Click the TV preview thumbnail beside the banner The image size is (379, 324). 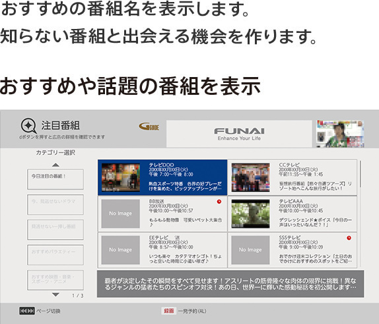[x=340, y=134]
